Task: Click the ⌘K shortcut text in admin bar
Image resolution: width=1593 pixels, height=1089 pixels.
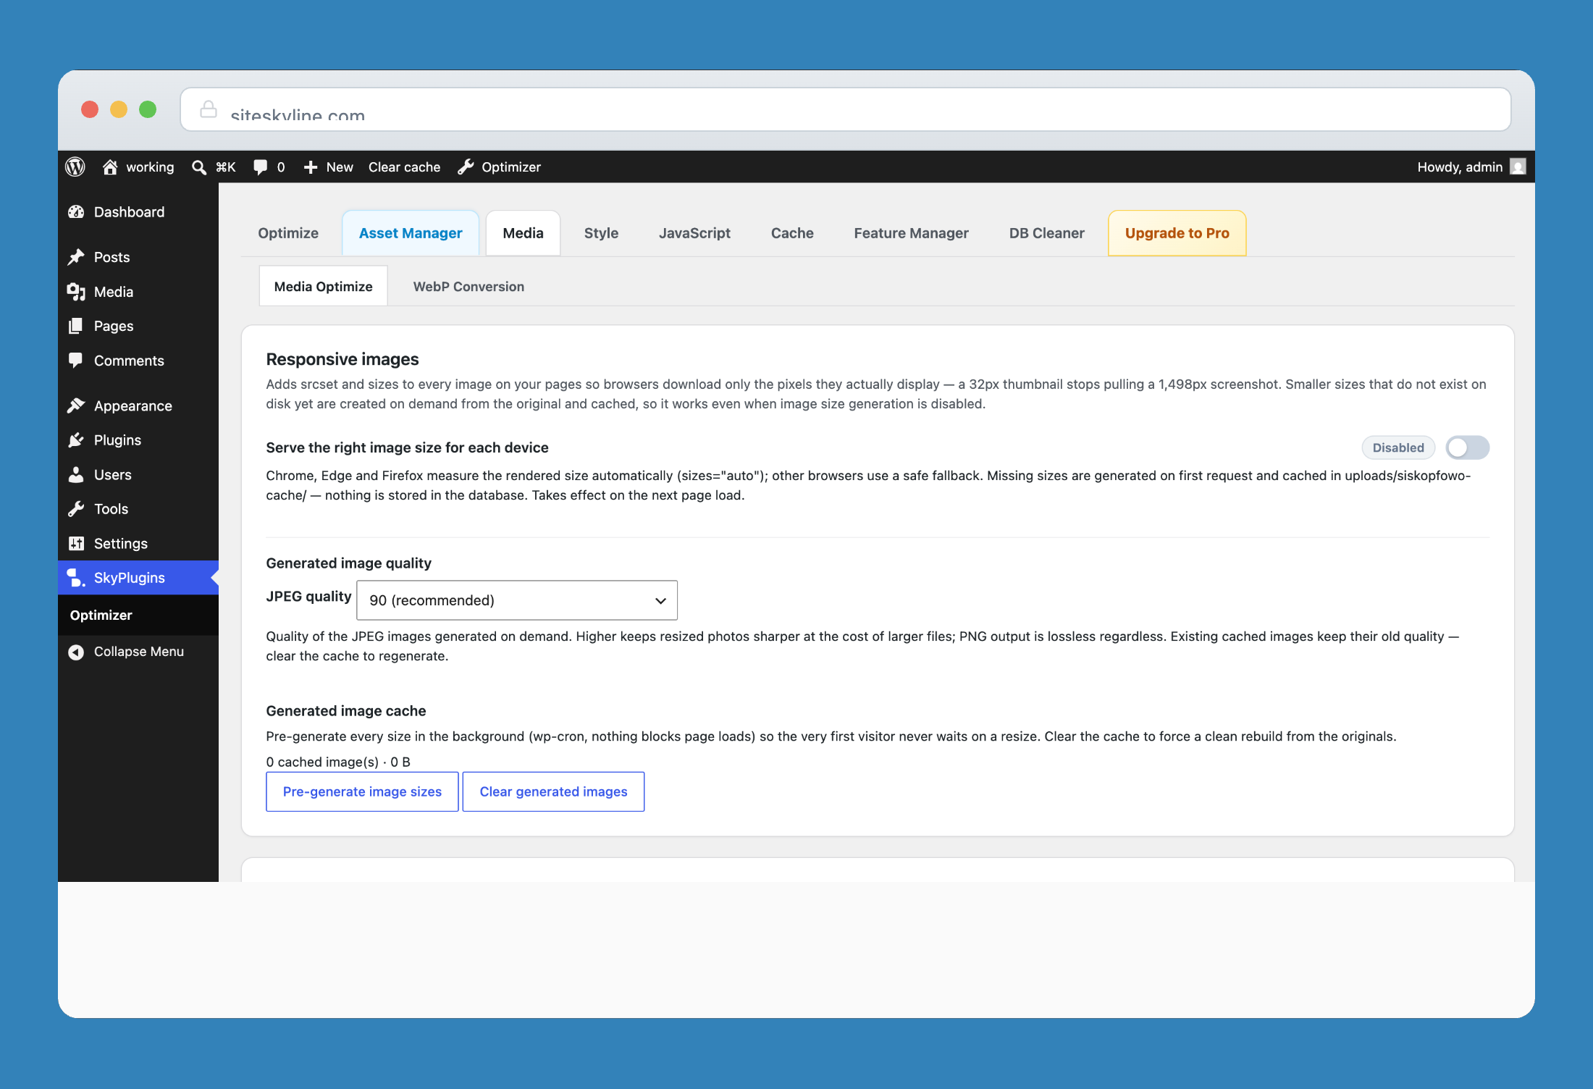Action: click(226, 167)
